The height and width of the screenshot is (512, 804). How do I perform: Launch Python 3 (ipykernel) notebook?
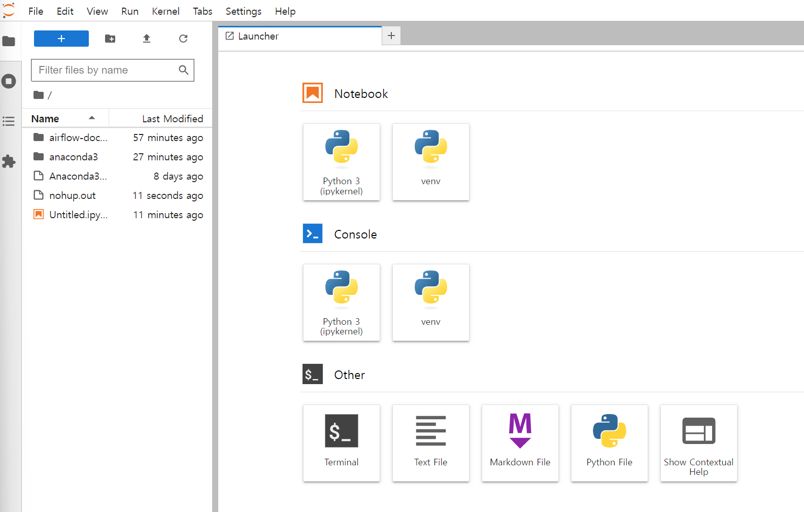click(342, 162)
